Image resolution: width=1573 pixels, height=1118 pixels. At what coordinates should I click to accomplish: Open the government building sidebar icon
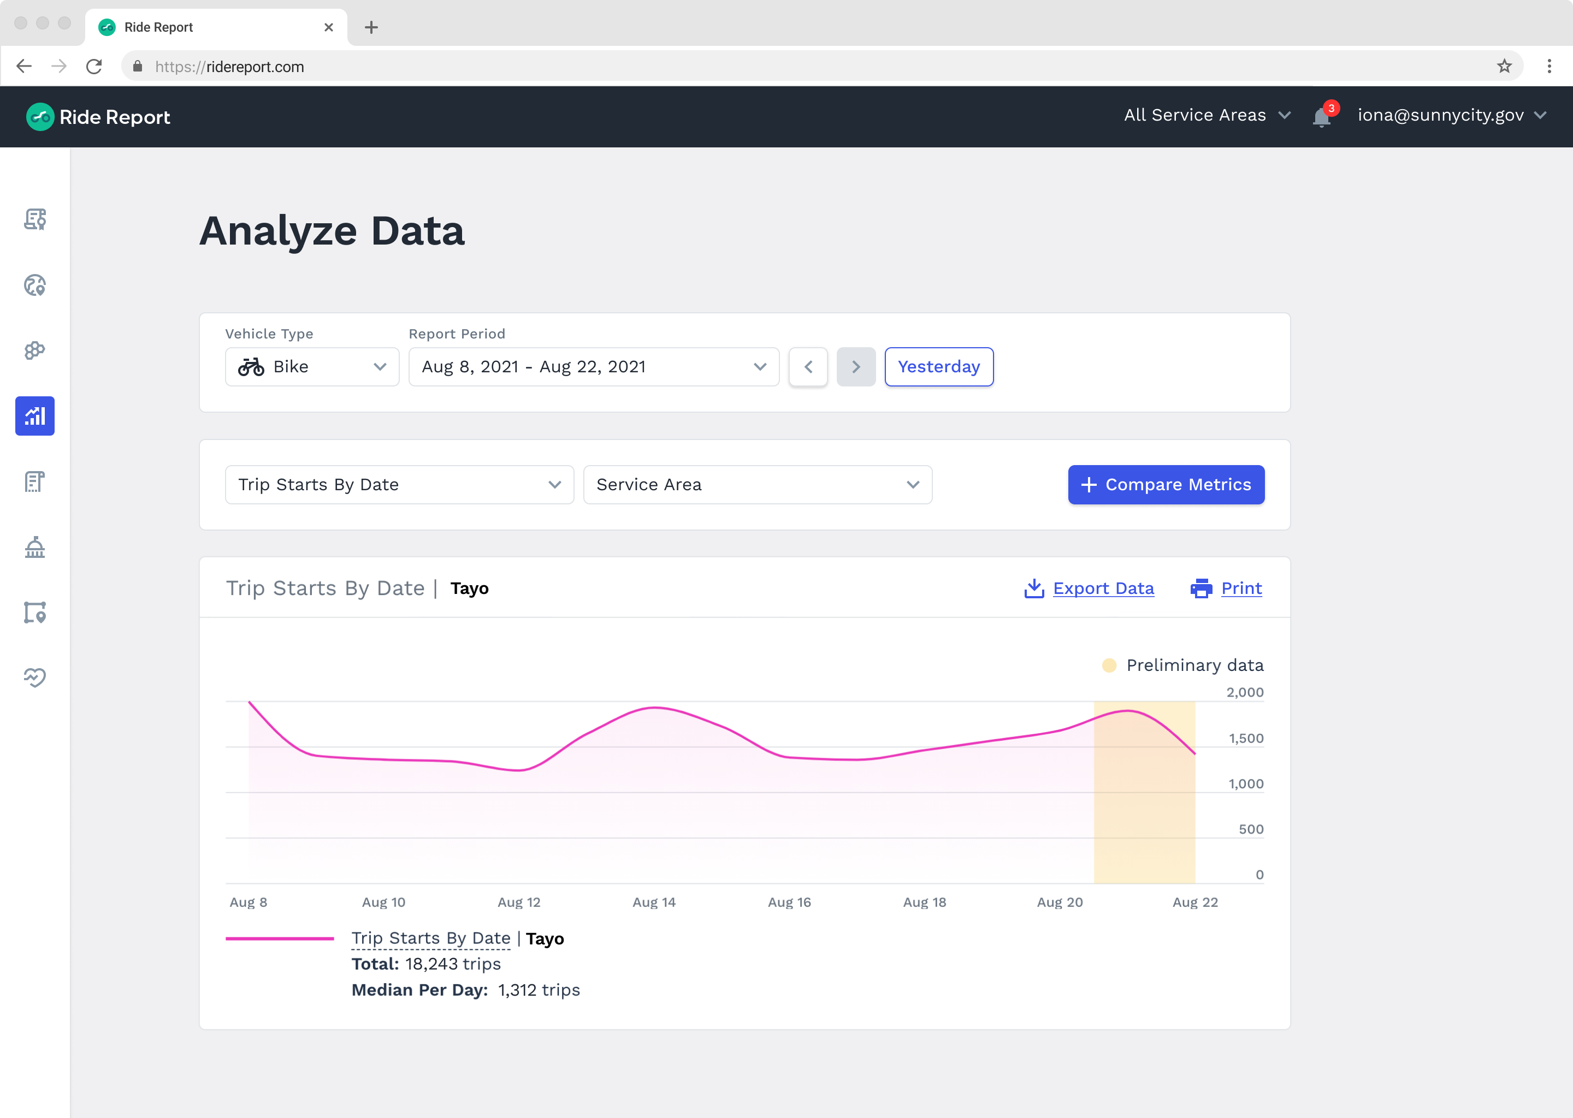[x=35, y=548]
